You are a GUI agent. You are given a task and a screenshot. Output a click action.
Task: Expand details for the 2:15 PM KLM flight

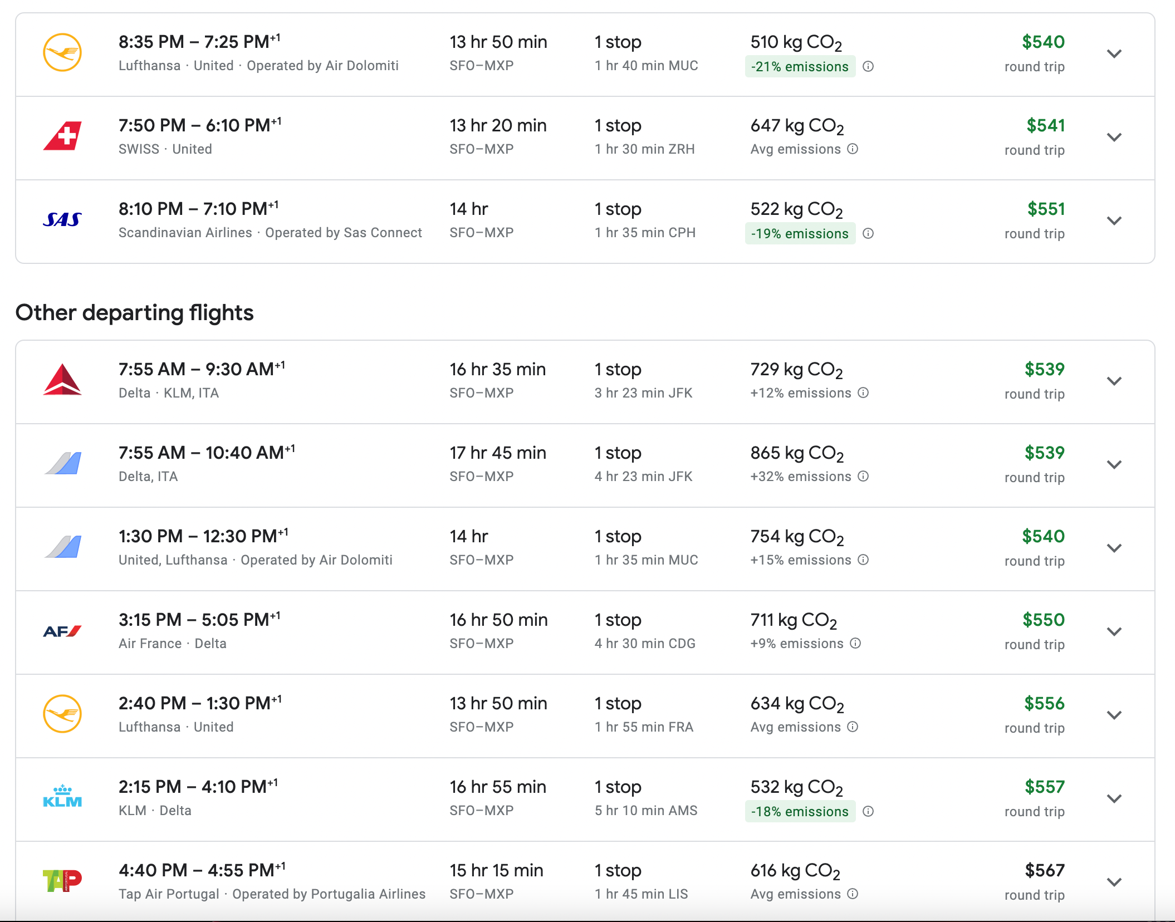coord(1114,798)
